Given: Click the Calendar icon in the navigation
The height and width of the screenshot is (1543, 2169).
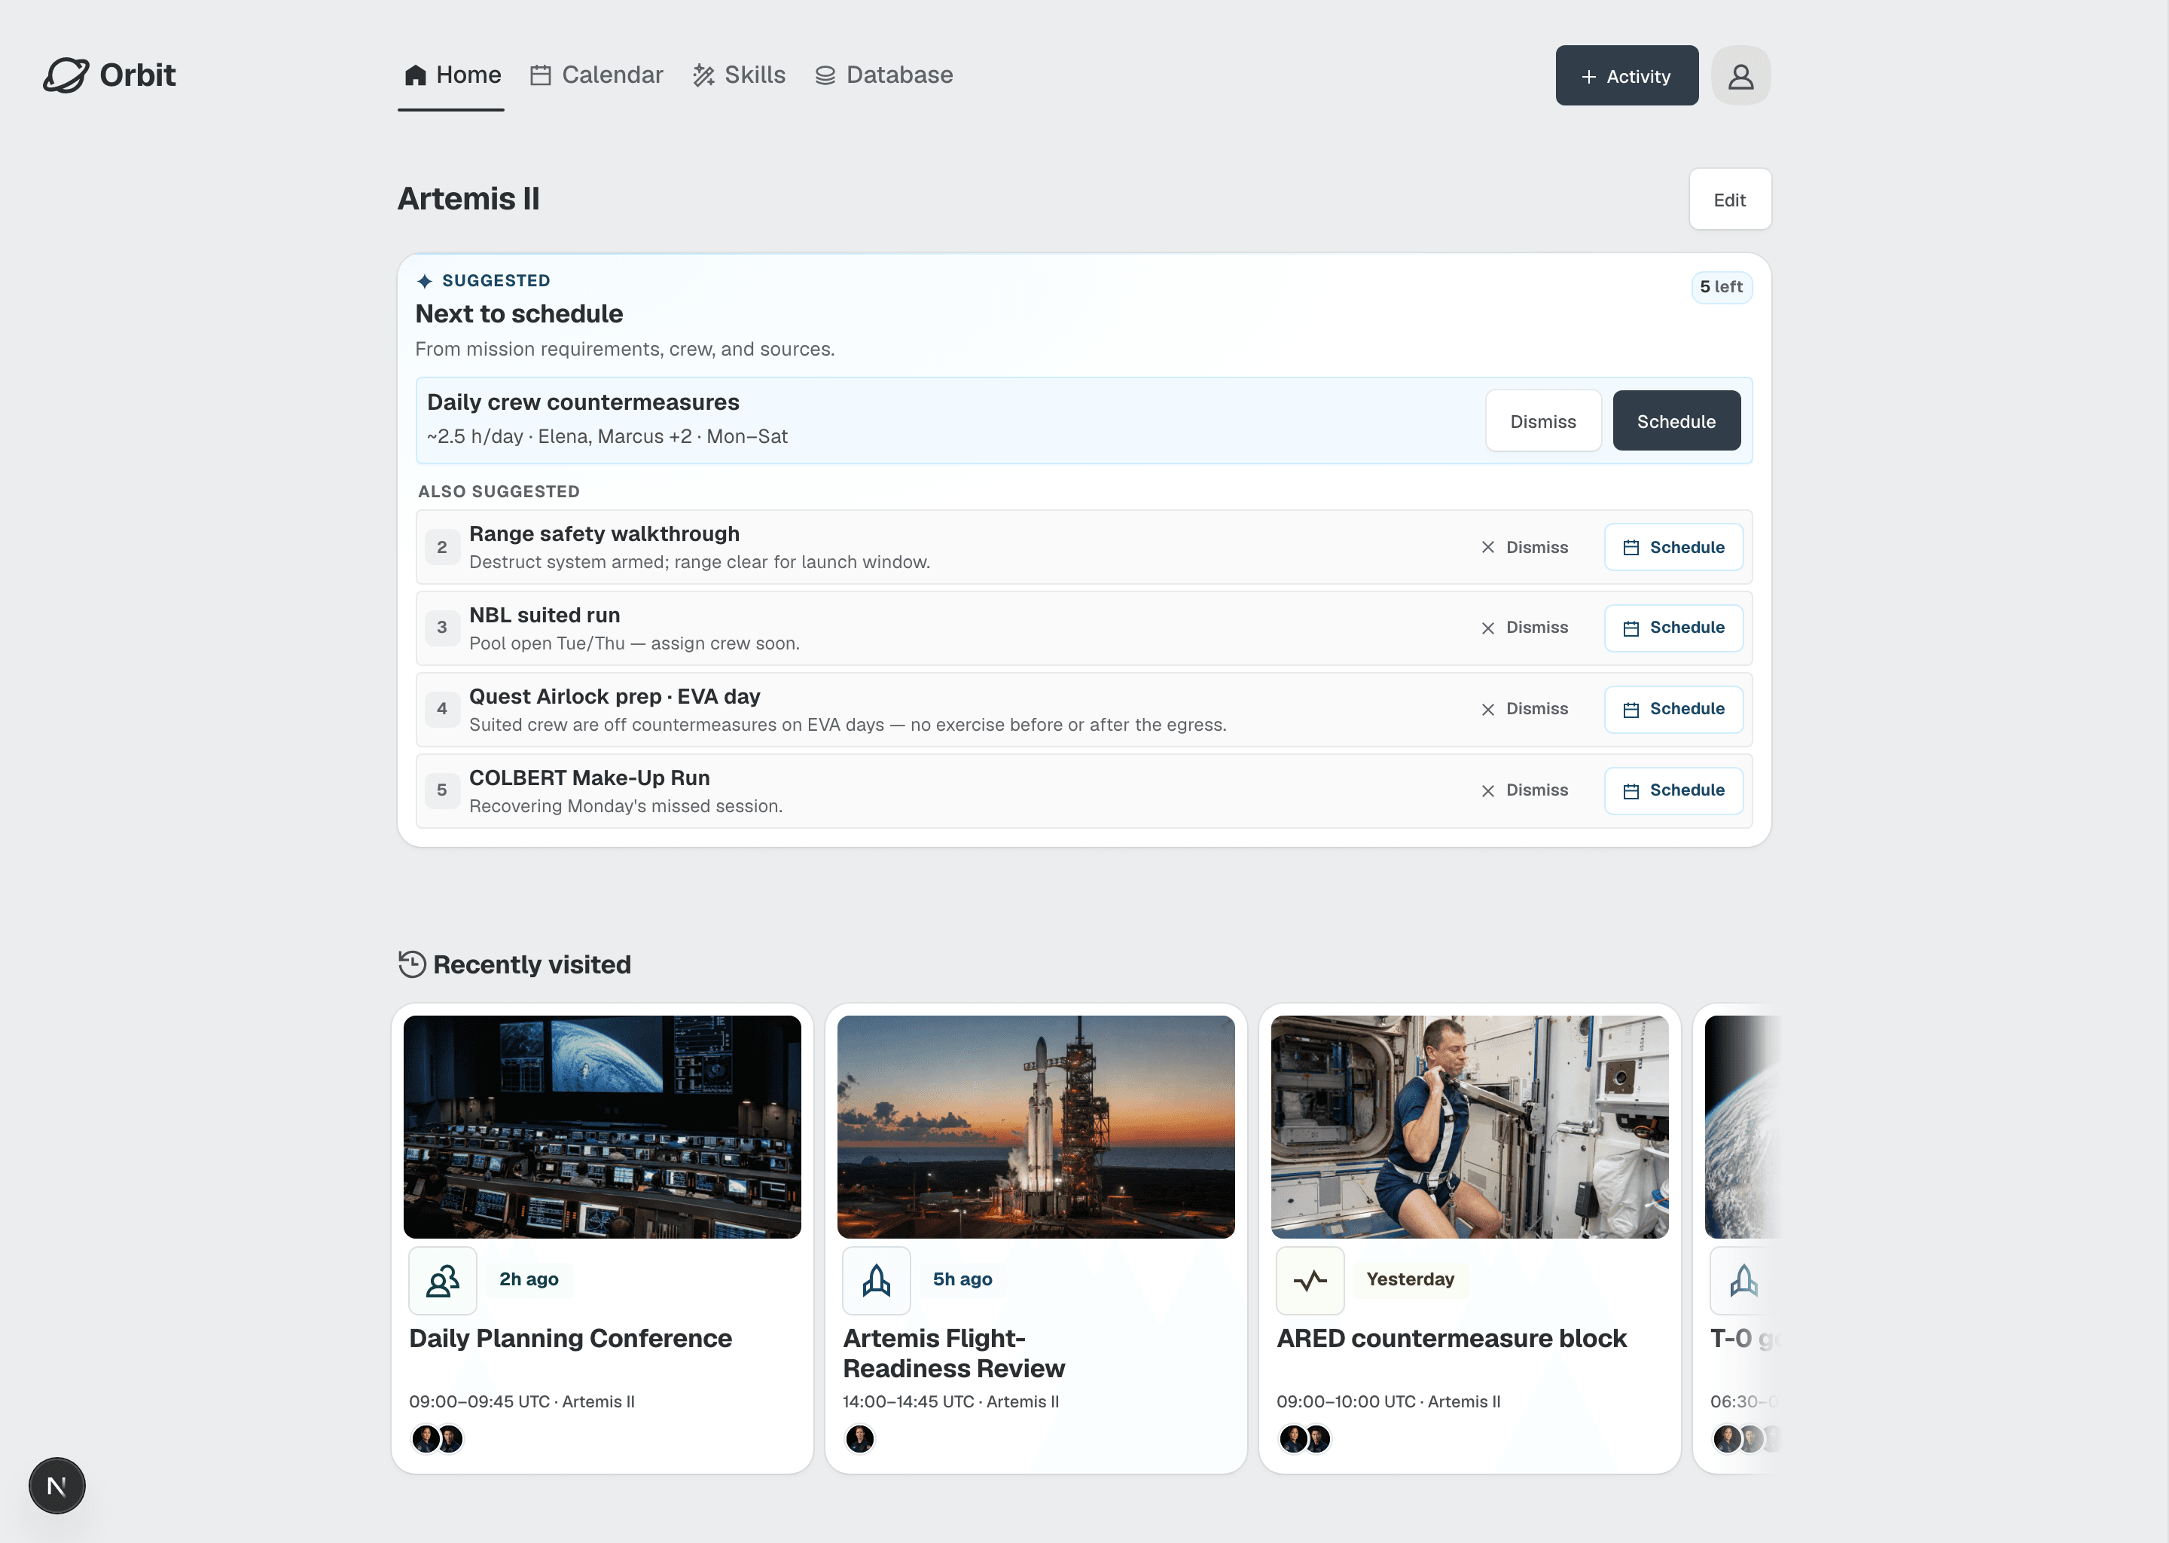Looking at the screenshot, I should 540,75.
